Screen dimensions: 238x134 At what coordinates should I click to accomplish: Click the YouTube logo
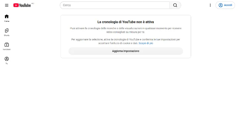[22, 5]
